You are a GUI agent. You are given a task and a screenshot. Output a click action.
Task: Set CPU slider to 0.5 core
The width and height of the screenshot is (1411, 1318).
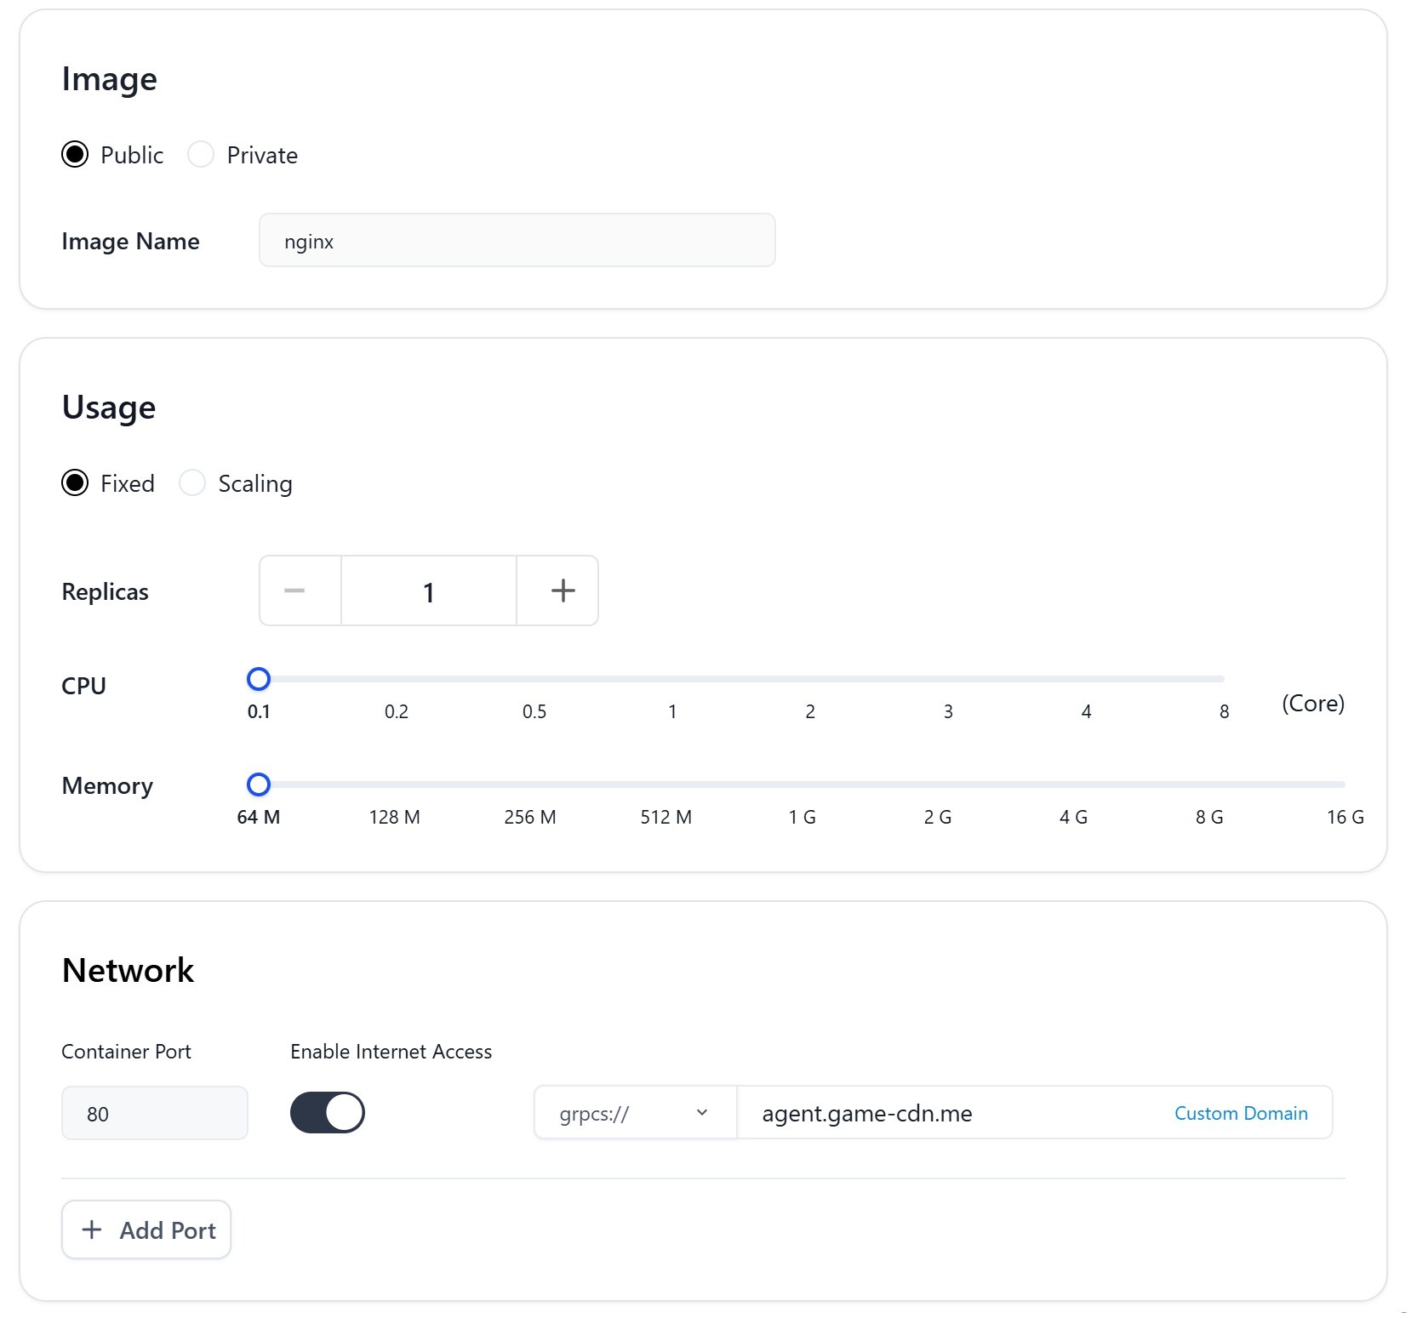(x=534, y=679)
